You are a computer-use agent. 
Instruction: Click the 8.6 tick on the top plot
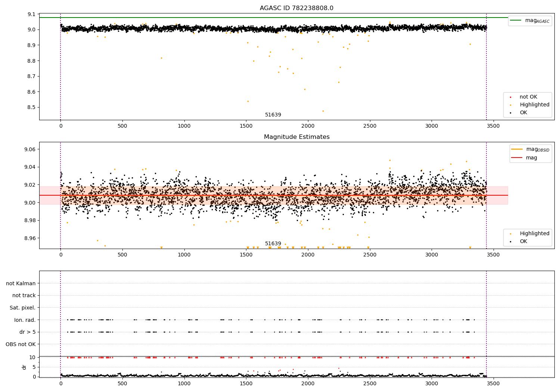[32, 92]
